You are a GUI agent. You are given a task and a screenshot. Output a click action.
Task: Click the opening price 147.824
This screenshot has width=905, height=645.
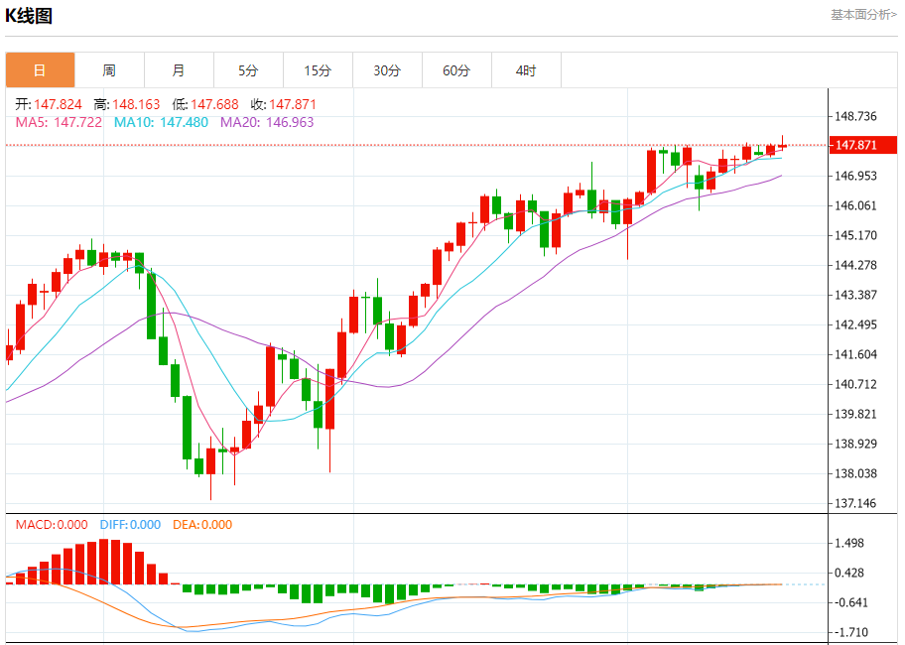(58, 104)
